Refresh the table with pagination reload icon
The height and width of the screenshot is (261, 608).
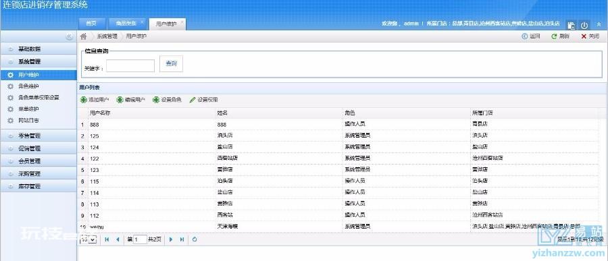point(195,239)
